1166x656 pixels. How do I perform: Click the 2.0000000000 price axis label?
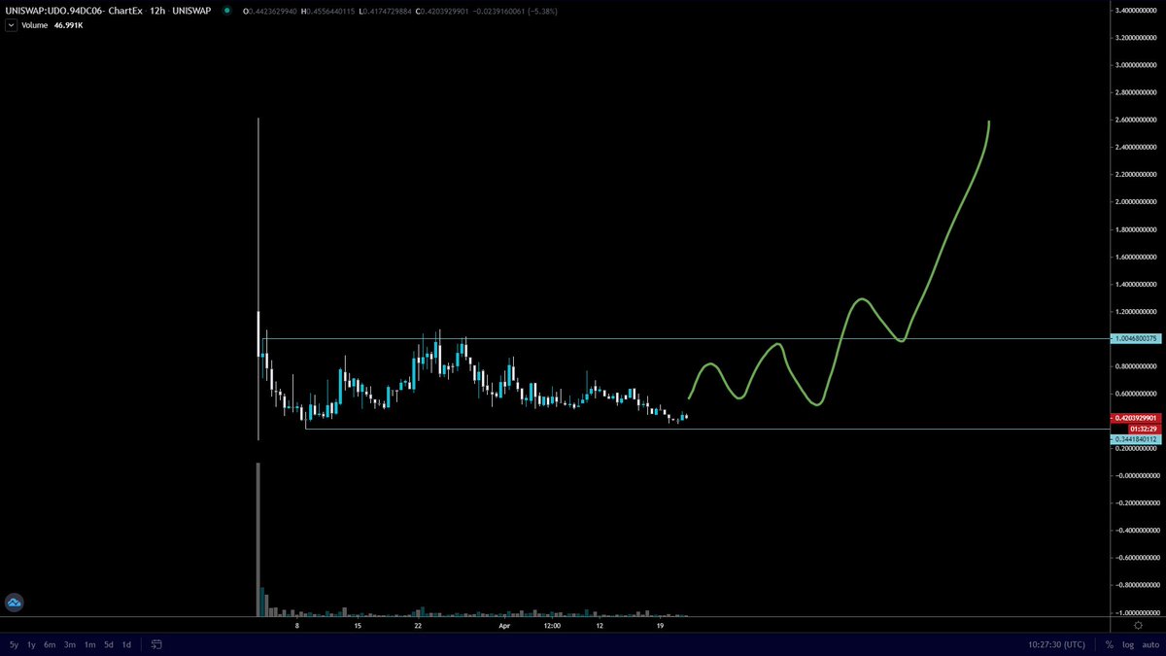[1136, 202]
